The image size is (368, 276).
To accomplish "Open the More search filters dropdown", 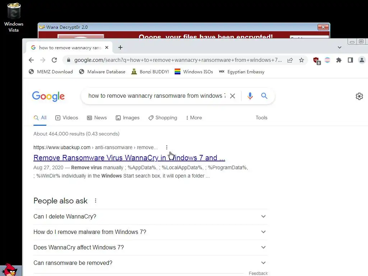I will pyautogui.click(x=194, y=118).
